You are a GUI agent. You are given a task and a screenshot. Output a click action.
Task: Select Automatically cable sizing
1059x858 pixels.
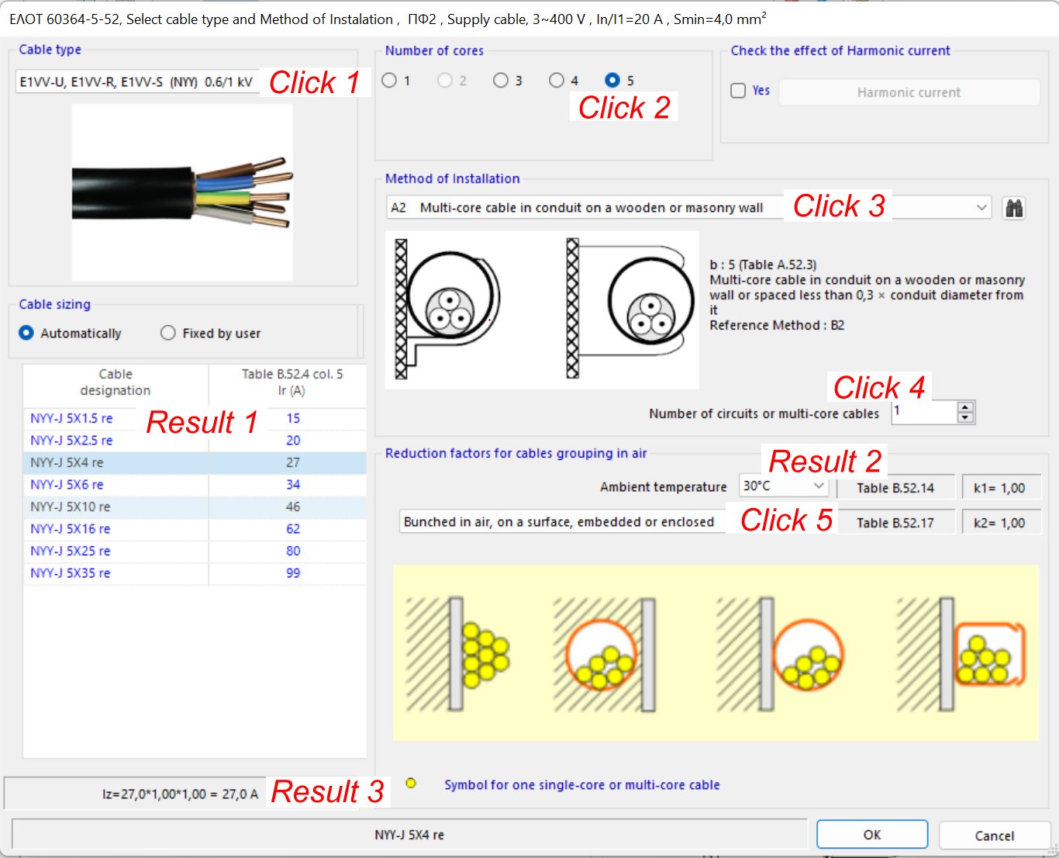click(26, 332)
